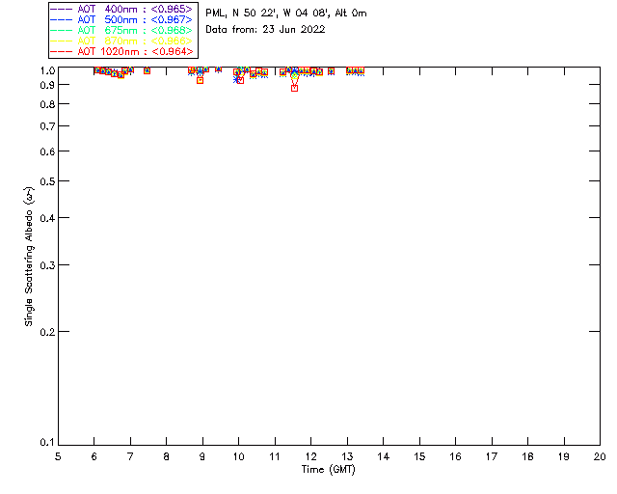Select the AOT 870nm legend entry
Image resolution: width=617 pixels, height=494 pixels.
point(121,41)
